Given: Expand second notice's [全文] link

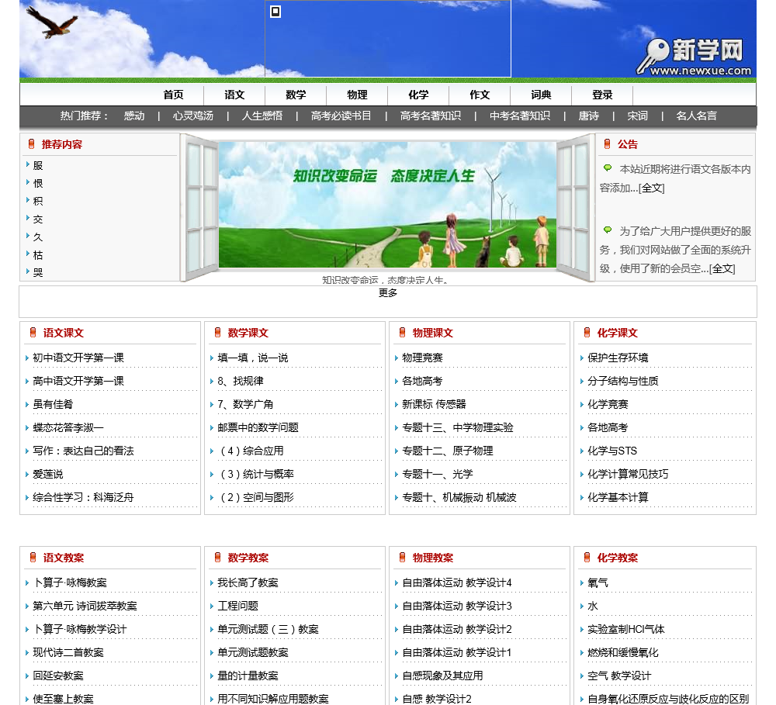Looking at the screenshot, I should coord(722,268).
